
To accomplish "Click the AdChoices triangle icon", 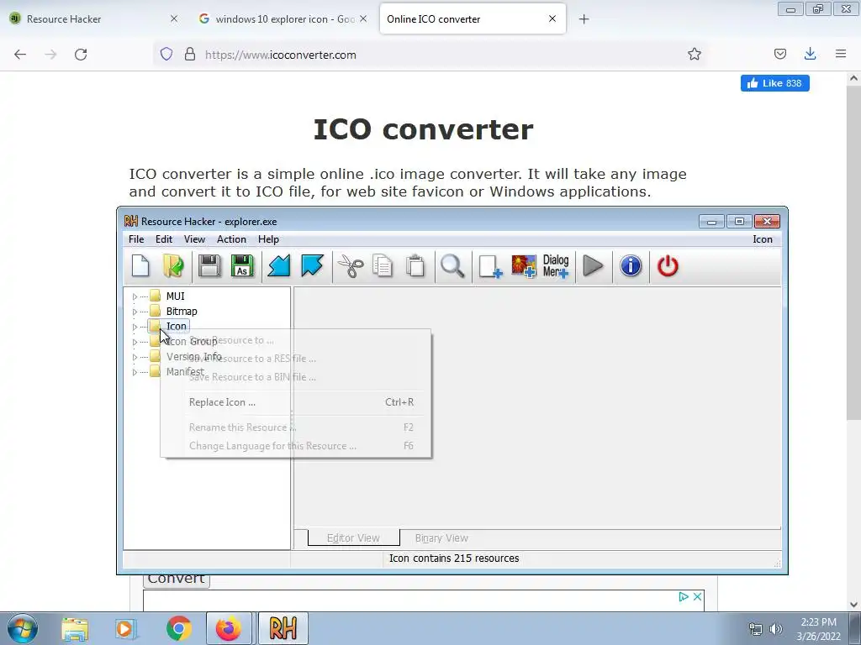I will [x=684, y=597].
